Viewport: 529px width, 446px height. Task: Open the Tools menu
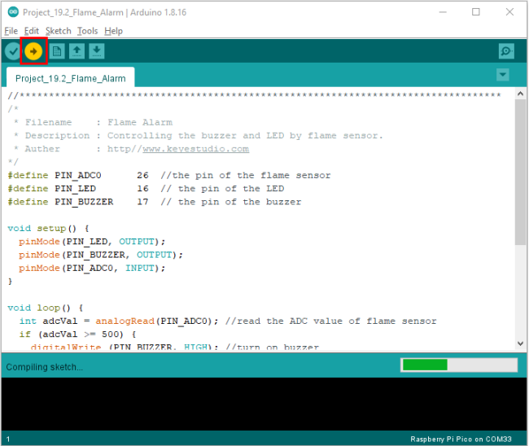tap(87, 31)
